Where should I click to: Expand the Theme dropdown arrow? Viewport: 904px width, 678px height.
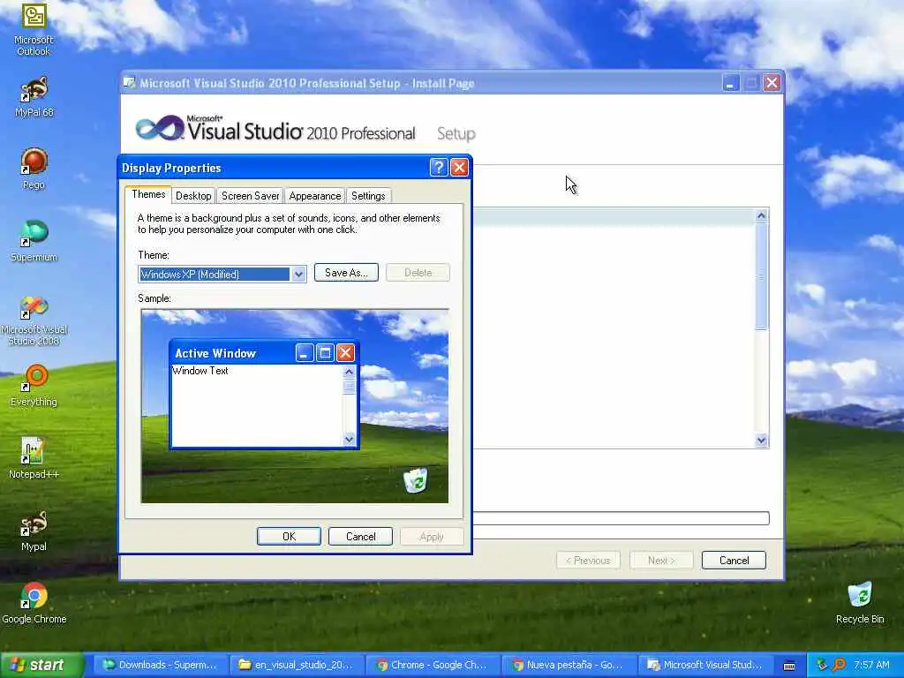click(x=298, y=275)
